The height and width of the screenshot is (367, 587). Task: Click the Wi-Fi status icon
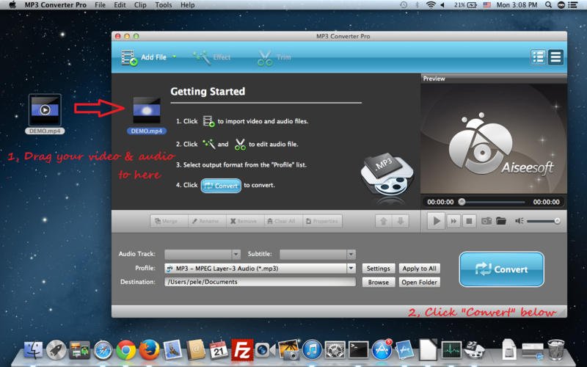[x=431, y=5]
